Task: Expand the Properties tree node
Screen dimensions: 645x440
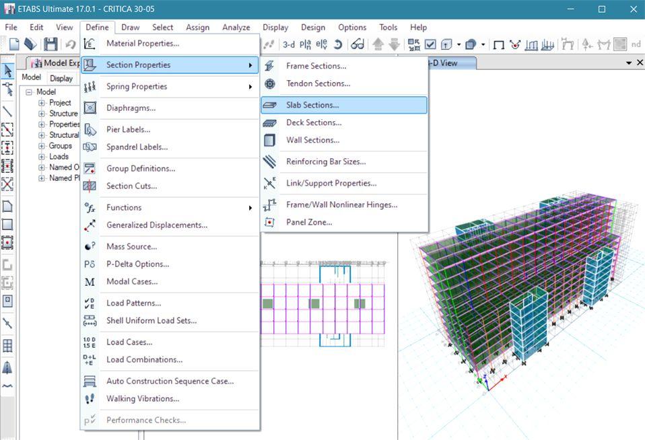Action: [x=42, y=124]
